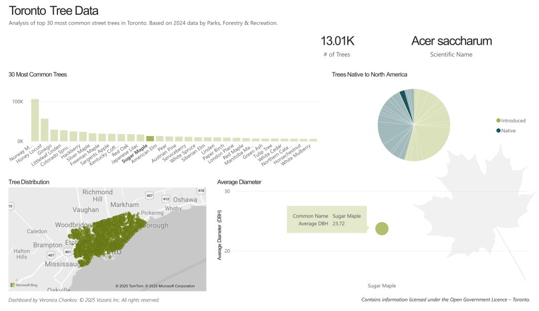This screenshot has width=539, height=311.
Task: Click the Native legend marker
Action: tap(498, 130)
